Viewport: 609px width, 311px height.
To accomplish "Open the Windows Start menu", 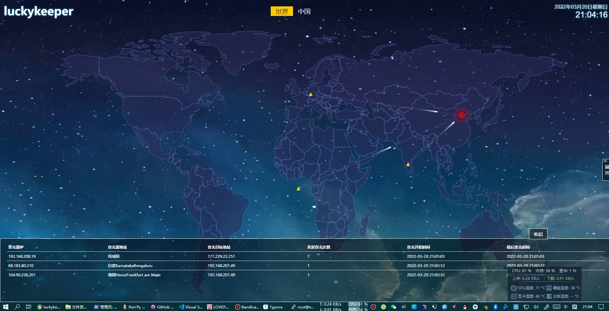I will 5,307.
